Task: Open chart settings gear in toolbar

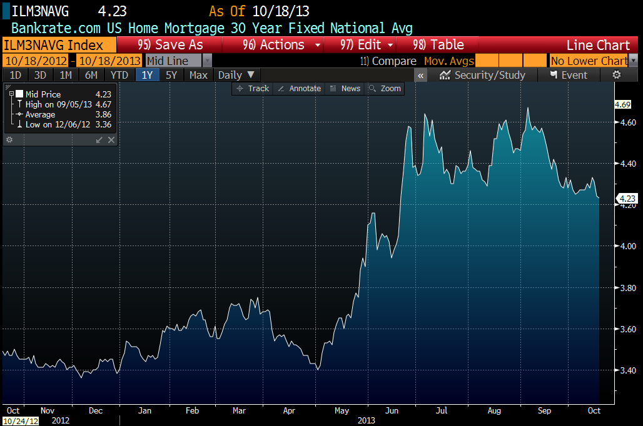Action: point(616,75)
